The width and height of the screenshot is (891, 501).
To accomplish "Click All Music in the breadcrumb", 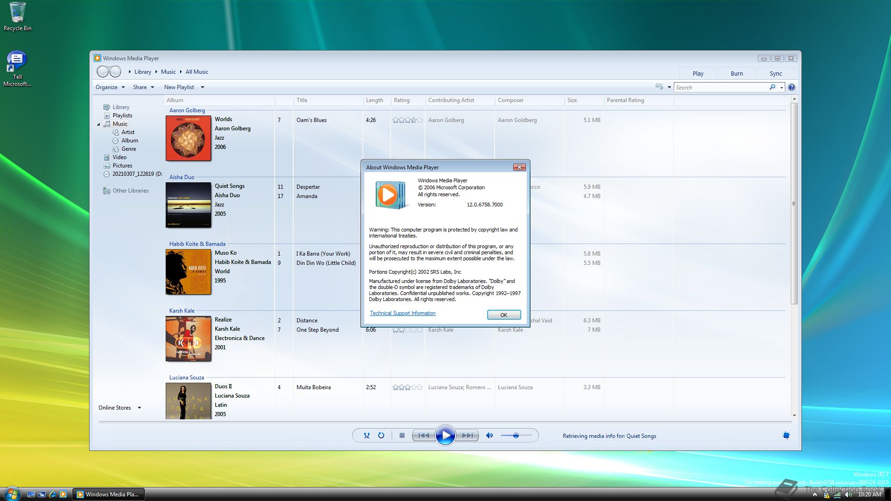I will (x=197, y=72).
